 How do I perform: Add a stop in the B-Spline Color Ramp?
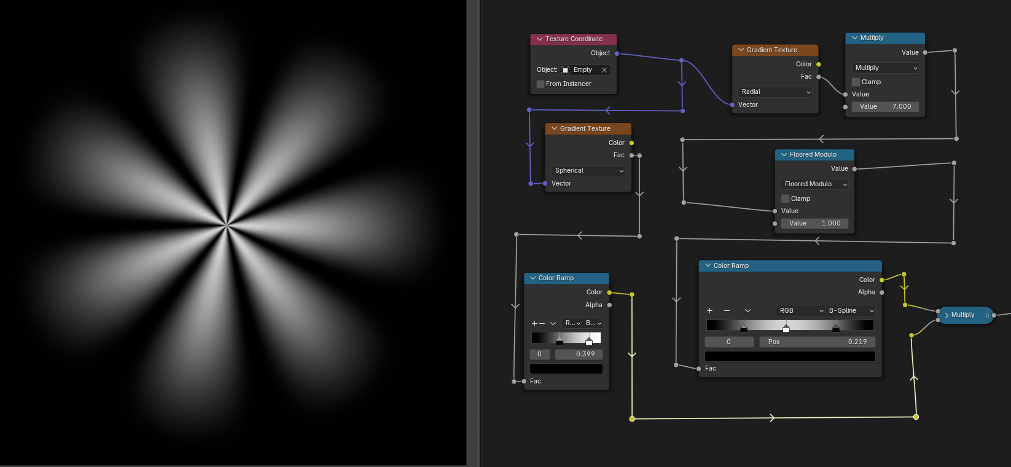point(709,311)
